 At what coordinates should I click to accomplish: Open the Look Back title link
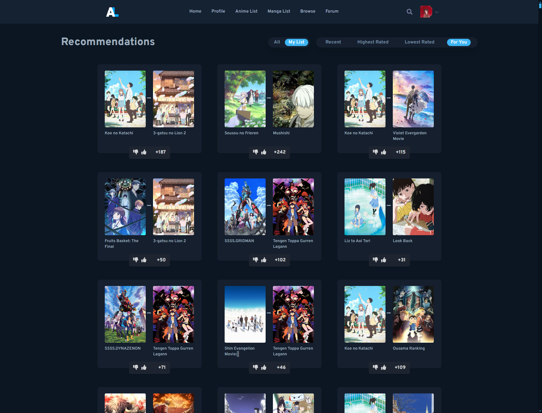[x=403, y=241]
